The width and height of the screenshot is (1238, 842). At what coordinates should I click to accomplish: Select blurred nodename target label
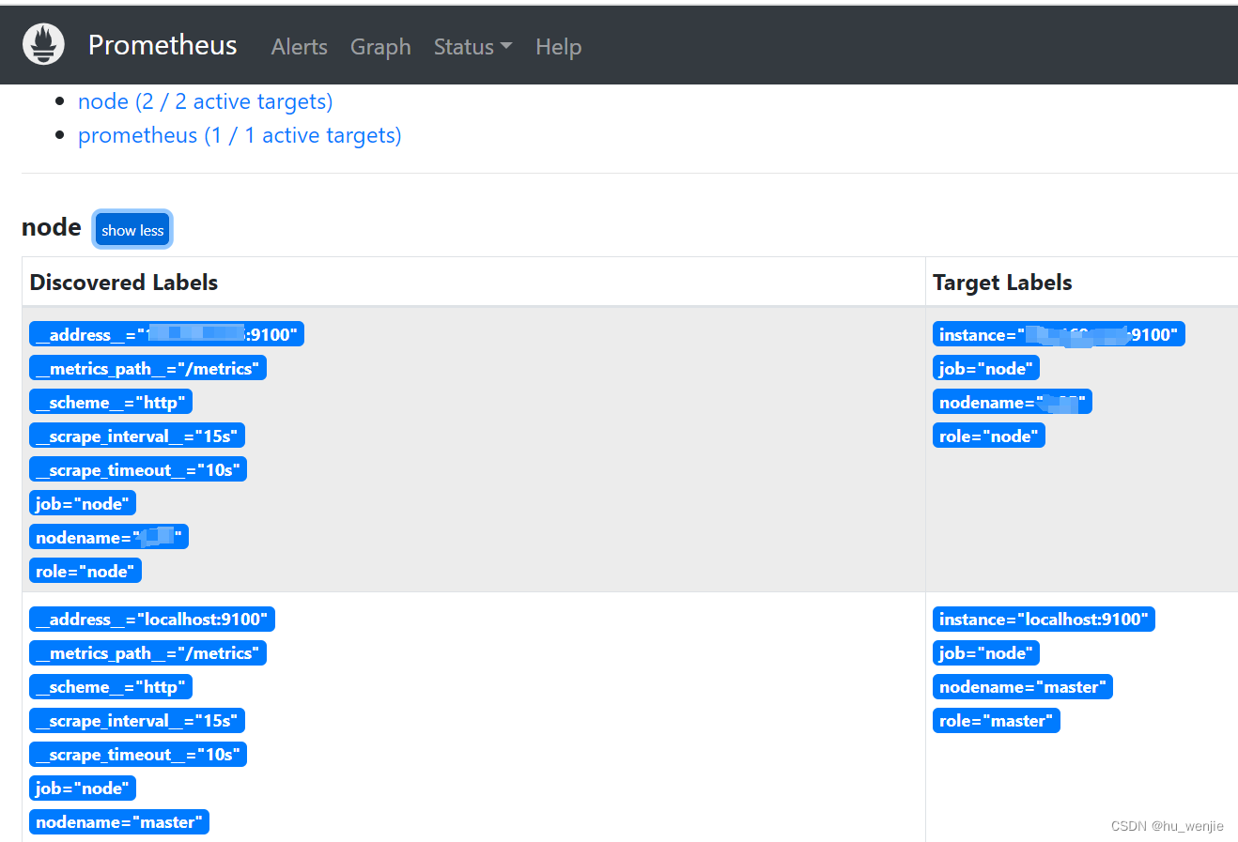coord(1013,402)
